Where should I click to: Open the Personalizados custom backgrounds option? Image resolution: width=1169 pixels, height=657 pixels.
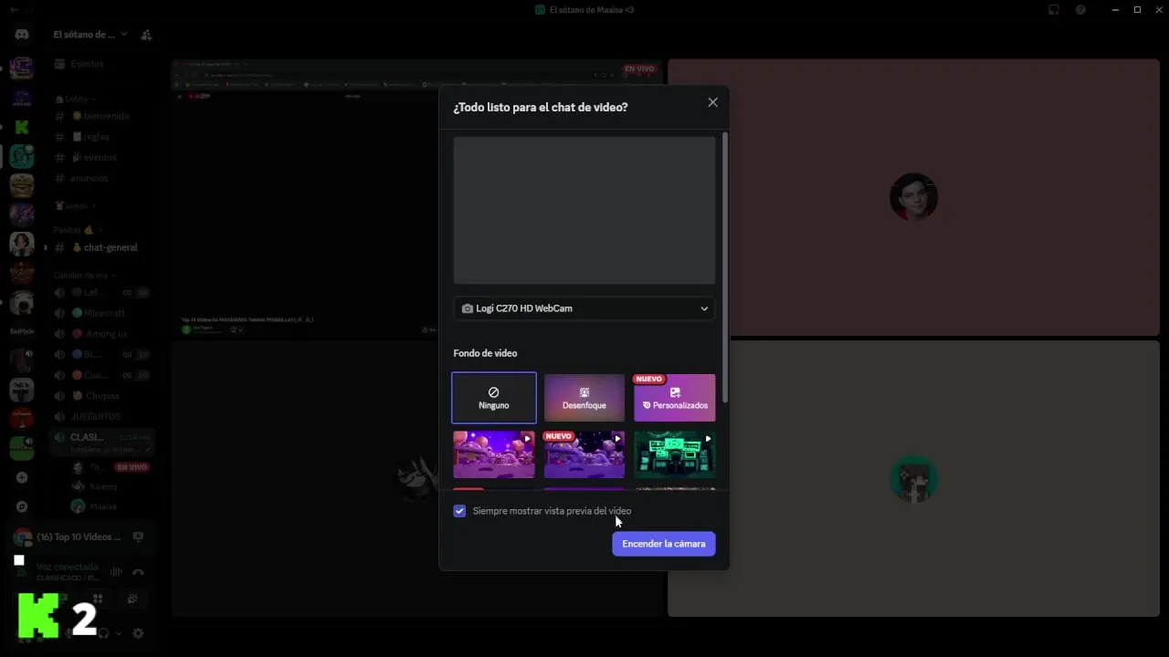tap(675, 398)
